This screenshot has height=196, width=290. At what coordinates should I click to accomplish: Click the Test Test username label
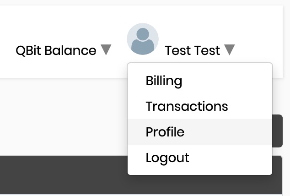(x=193, y=50)
